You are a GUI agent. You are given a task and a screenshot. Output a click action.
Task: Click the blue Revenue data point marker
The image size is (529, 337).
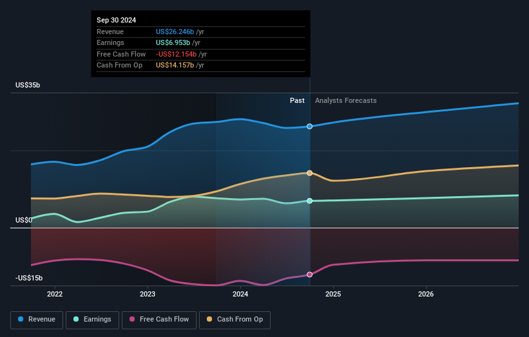[309, 126]
